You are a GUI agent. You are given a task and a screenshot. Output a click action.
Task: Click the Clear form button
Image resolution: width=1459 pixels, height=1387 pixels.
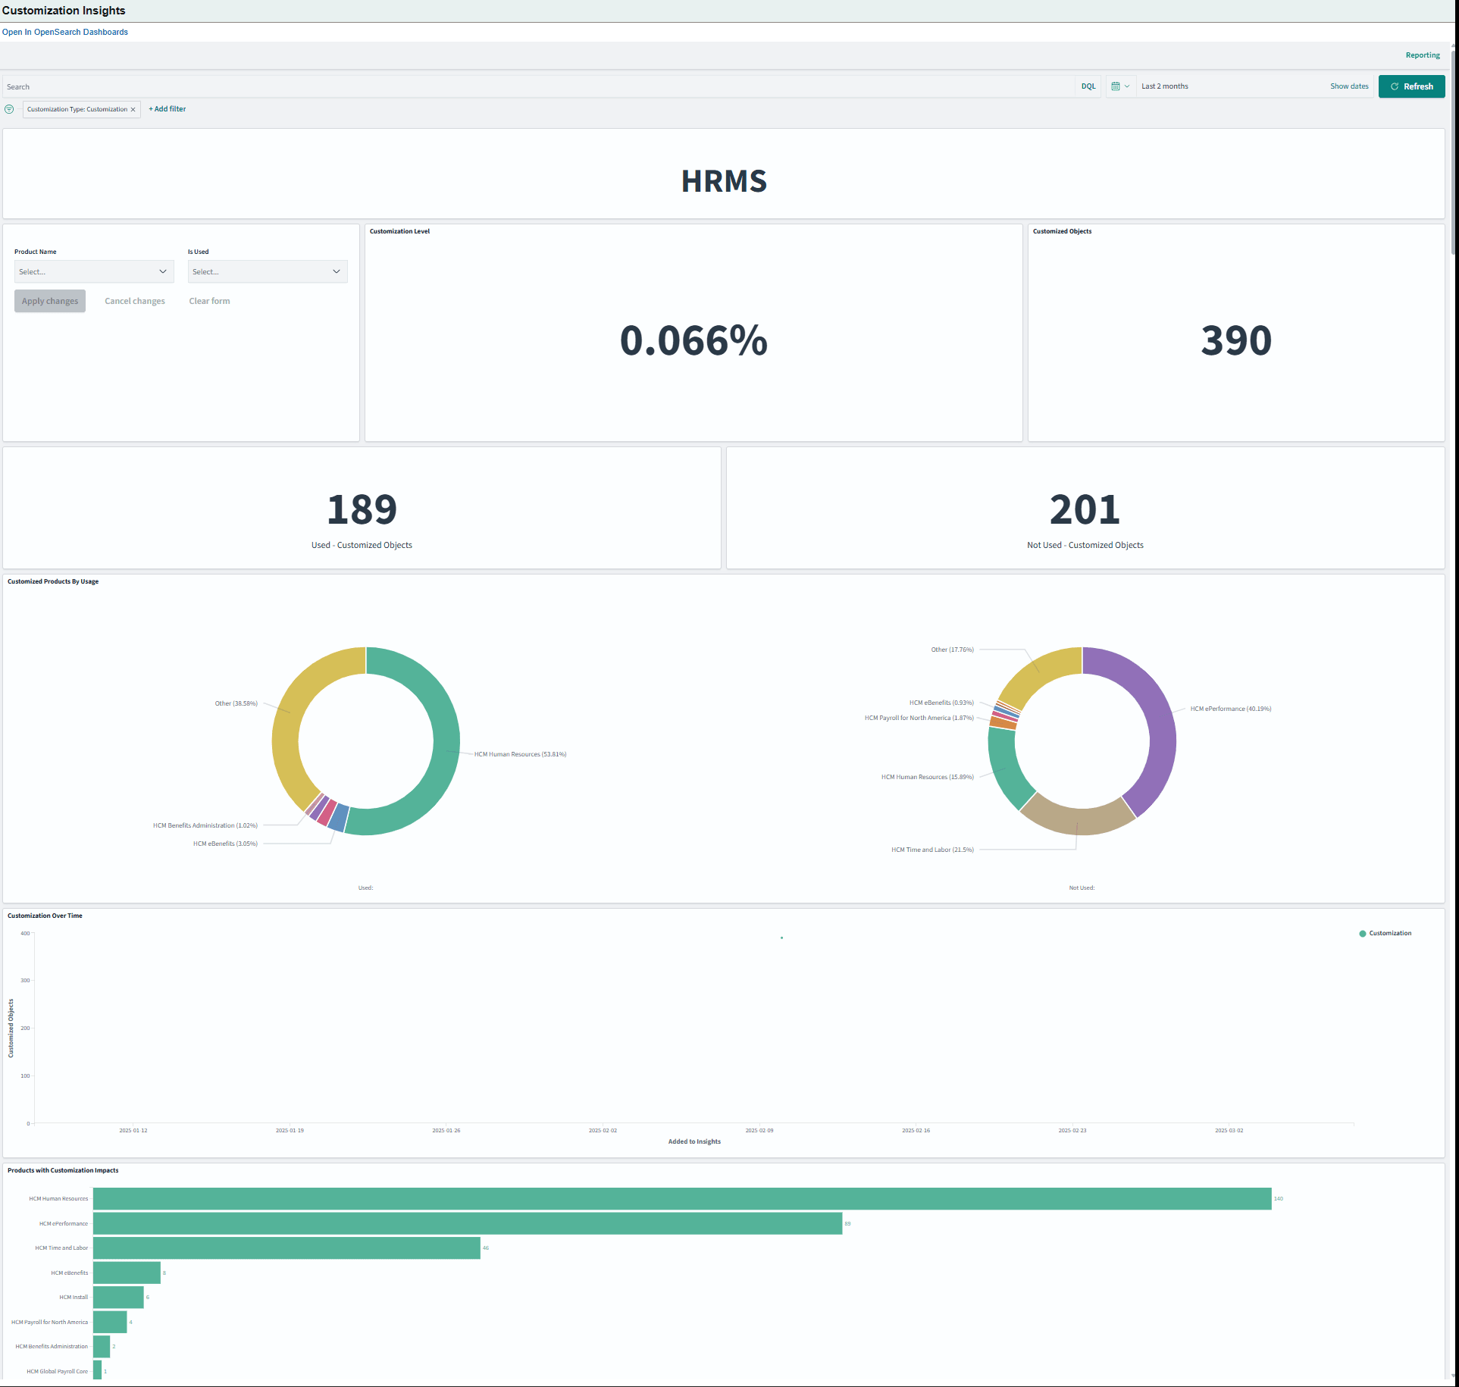click(x=209, y=301)
